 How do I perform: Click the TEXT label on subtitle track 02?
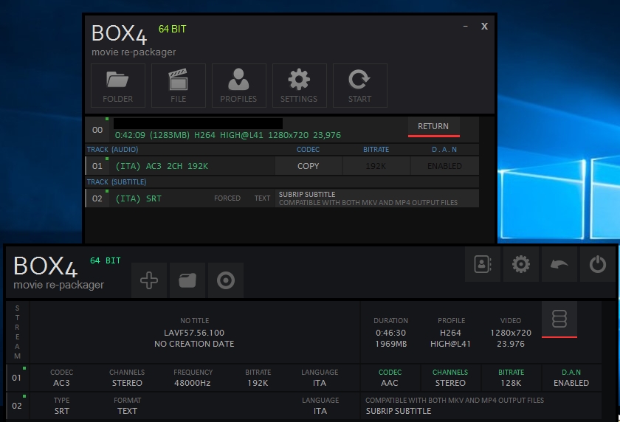(x=262, y=198)
